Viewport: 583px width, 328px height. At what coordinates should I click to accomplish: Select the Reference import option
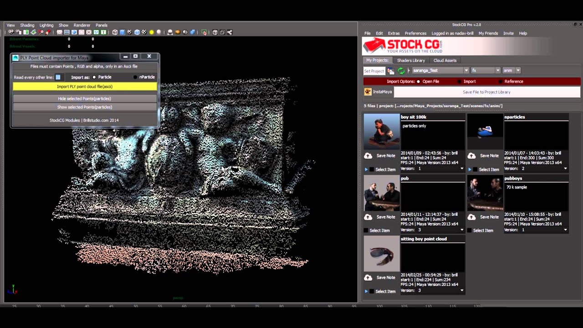click(x=500, y=82)
